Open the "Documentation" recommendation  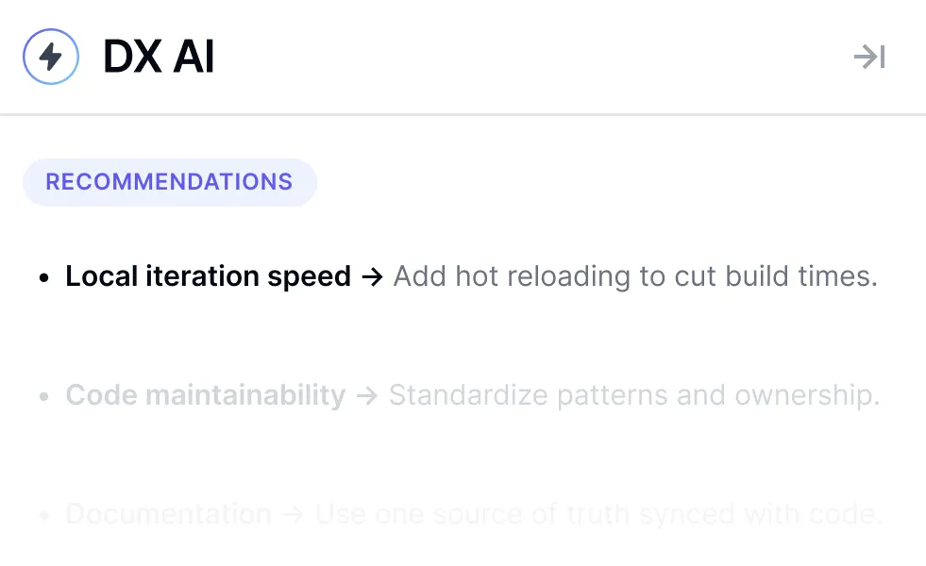(x=168, y=514)
